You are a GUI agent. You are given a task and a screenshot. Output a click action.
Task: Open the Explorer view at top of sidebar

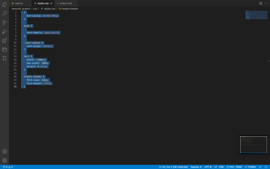(x=4, y=4)
